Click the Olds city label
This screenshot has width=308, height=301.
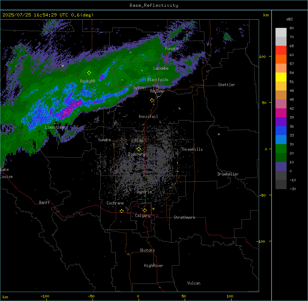tap(139, 141)
